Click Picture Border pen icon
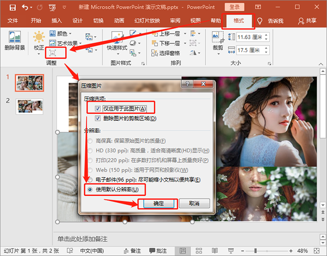The height and width of the screenshot is (256, 327). (x=133, y=33)
